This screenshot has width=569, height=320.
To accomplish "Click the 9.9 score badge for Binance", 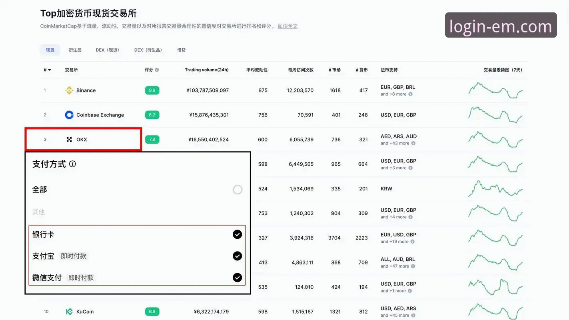I will (152, 90).
